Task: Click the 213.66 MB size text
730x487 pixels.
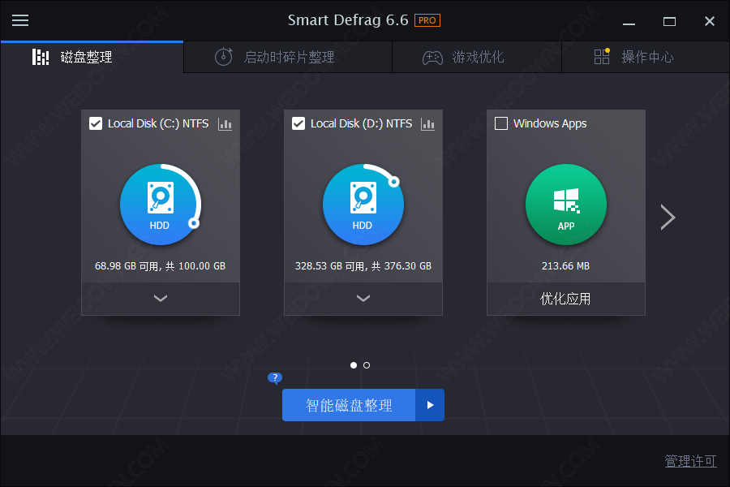Action: click(565, 266)
